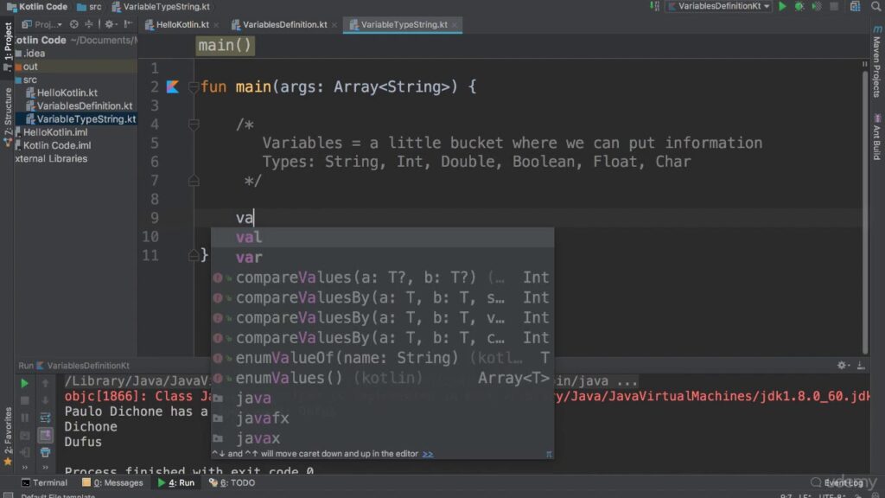Toggle the Maven Projects side panel
The image size is (885, 498).
876,62
